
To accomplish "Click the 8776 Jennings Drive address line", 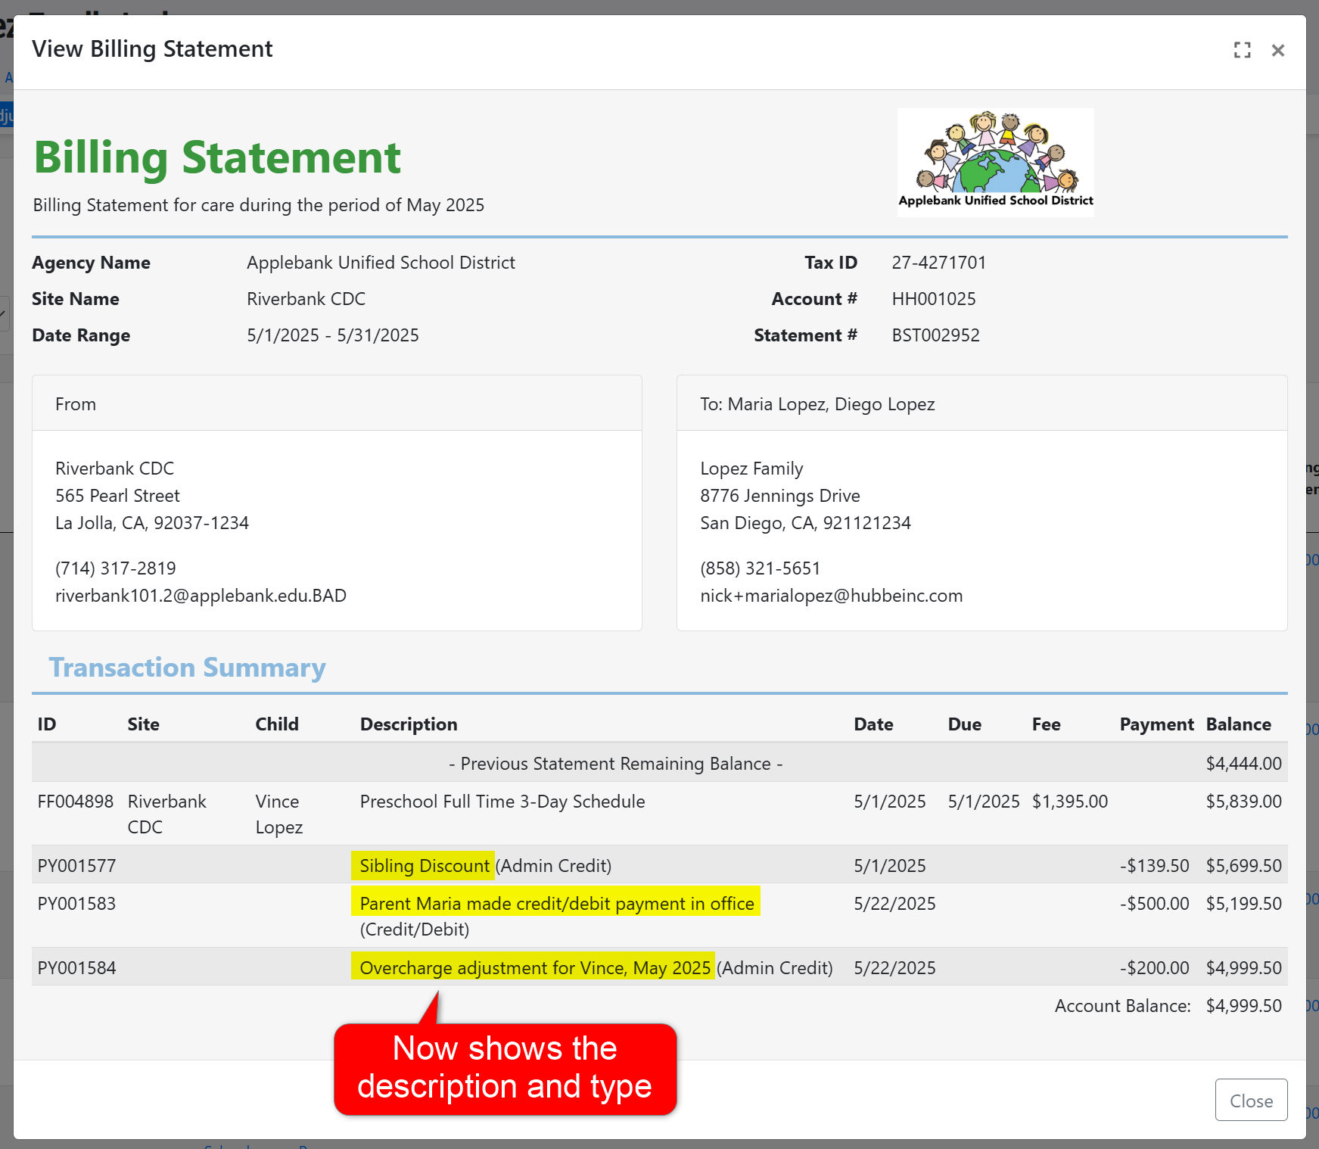I will tap(779, 496).
